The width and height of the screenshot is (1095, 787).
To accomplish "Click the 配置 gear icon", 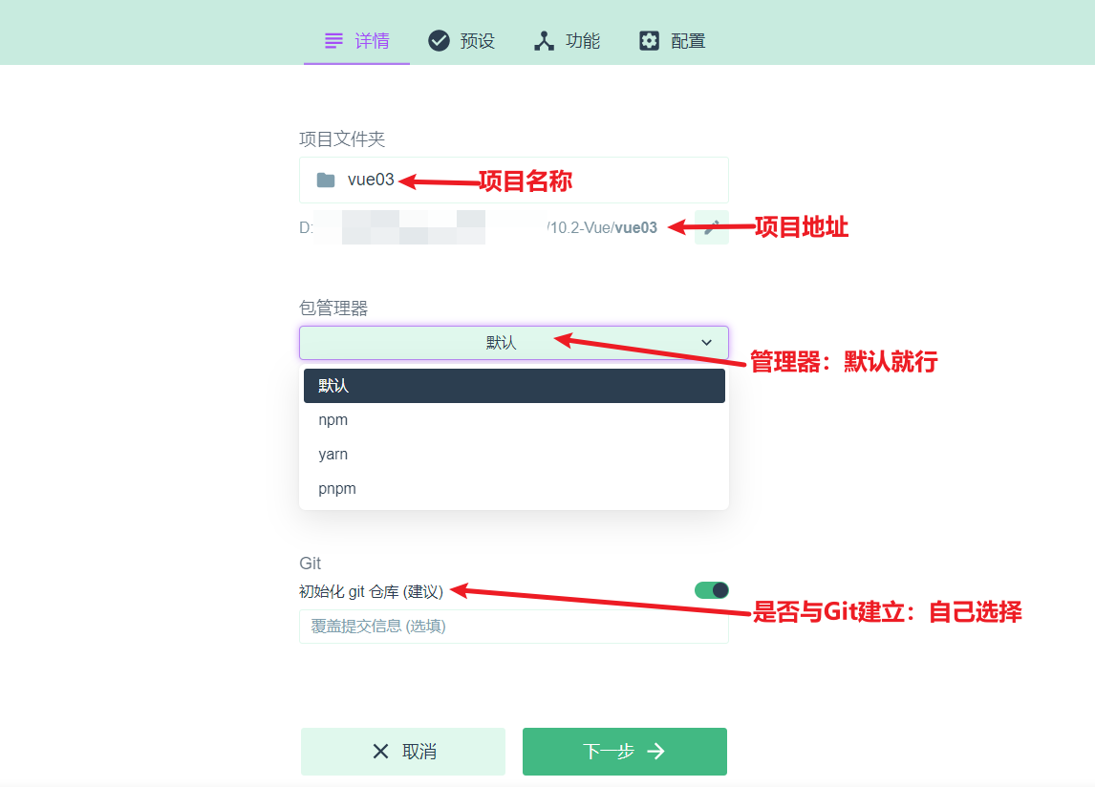I will pos(649,41).
